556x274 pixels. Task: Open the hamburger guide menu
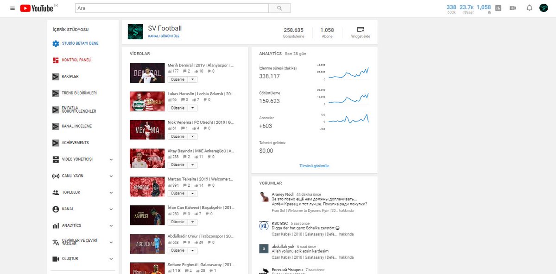pyautogui.click(x=13, y=8)
